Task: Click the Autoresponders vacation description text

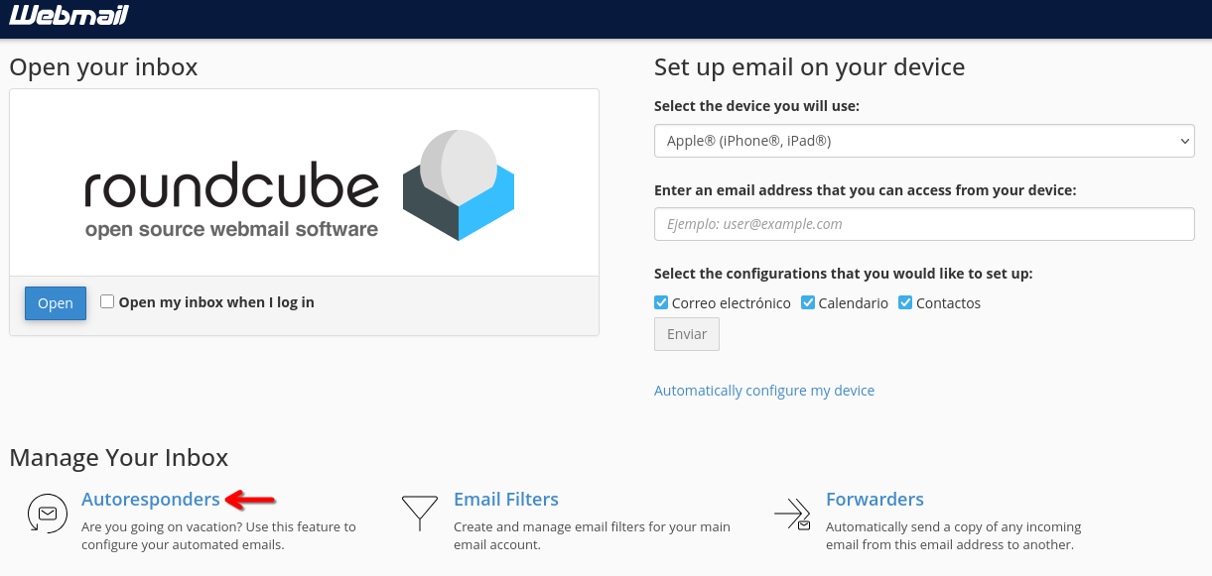Action: click(x=218, y=535)
